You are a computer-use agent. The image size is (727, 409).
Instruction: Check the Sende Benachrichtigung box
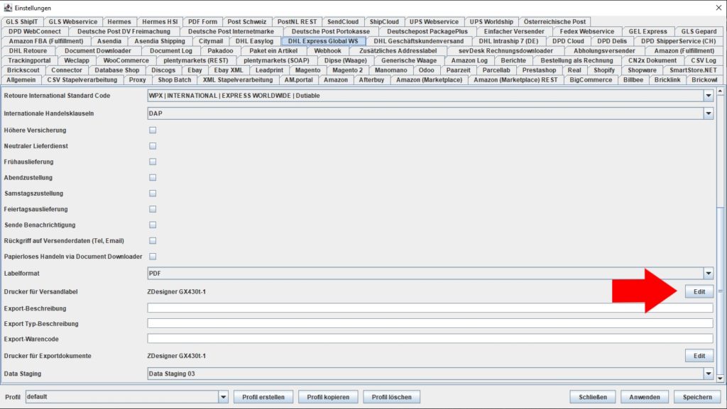point(153,225)
